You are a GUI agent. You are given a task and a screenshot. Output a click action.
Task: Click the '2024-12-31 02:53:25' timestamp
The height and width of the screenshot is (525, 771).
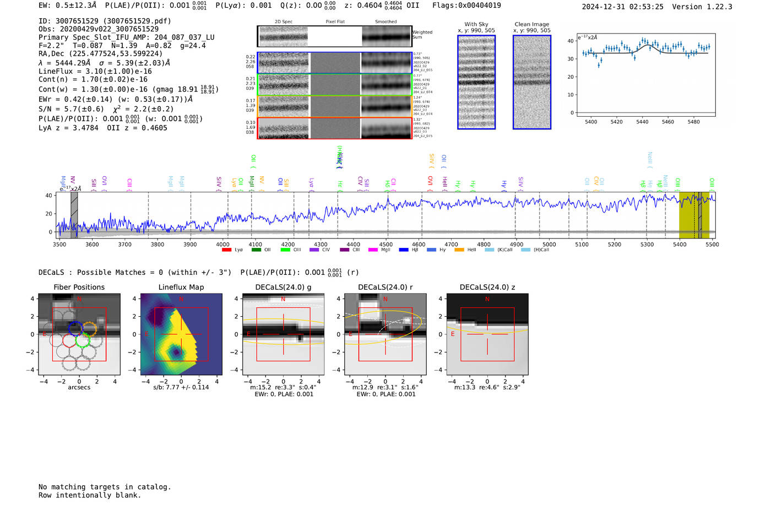coord(623,7)
